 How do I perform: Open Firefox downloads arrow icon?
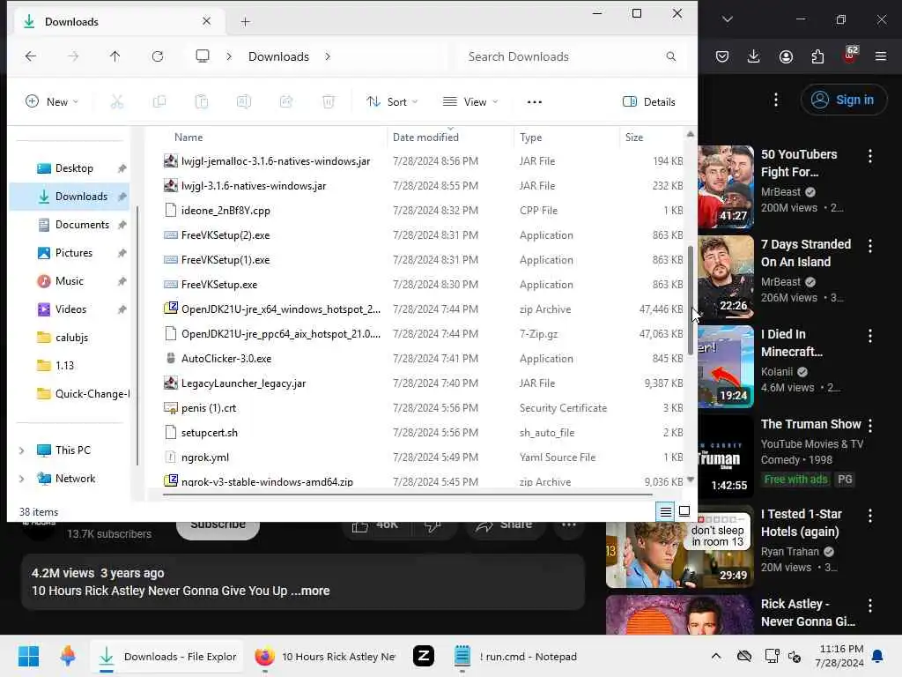pyautogui.click(x=754, y=56)
